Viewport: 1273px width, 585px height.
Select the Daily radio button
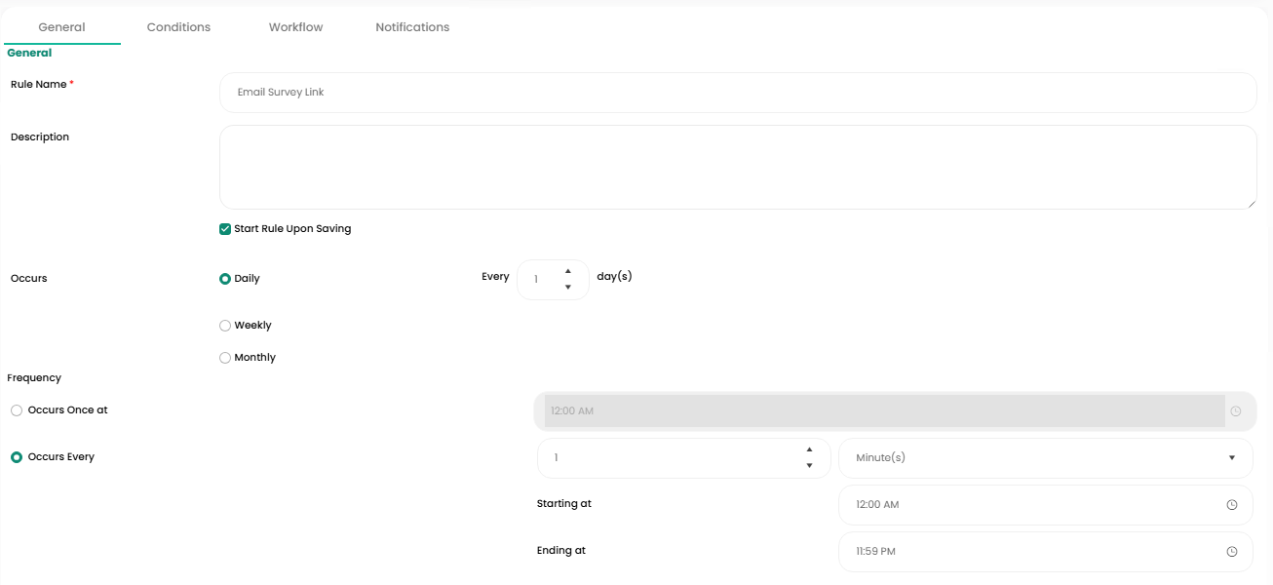[225, 279]
